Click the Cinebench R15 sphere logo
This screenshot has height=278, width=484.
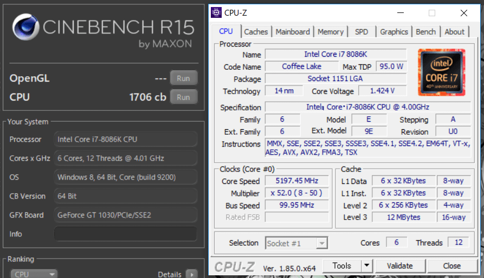[x=25, y=27]
